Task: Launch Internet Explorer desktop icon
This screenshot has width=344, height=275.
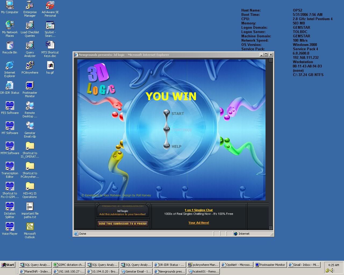Action: click(10, 69)
